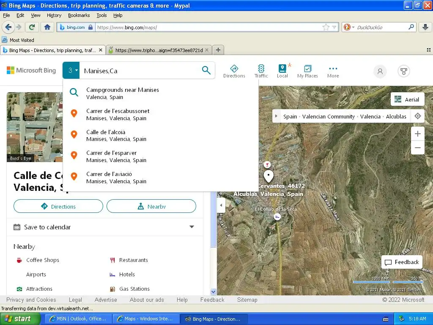433x325 pixels.
Task: Click scroll down arrow of left panel
Action: (x=213, y=292)
